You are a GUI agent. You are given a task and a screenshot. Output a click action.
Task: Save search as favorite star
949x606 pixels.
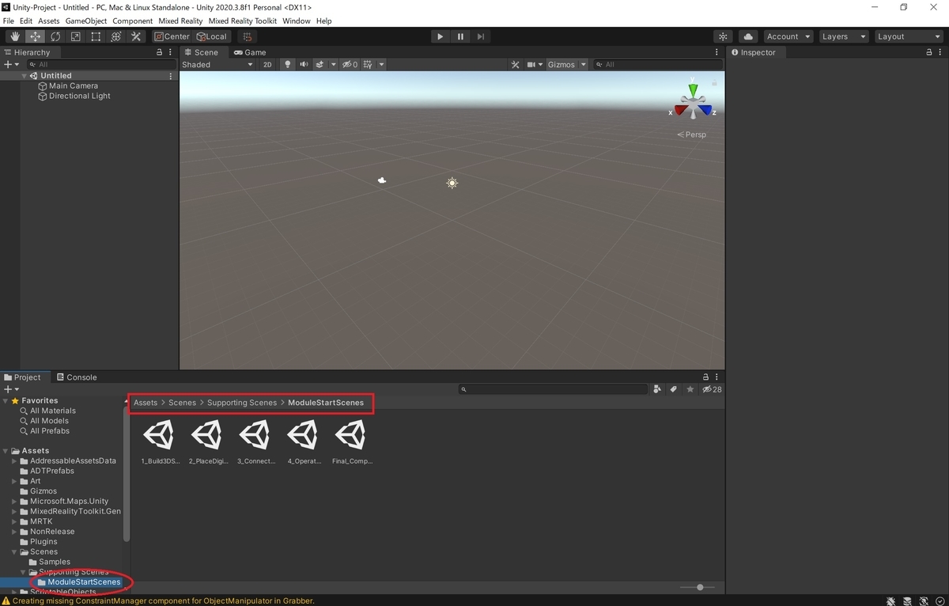click(x=690, y=389)
